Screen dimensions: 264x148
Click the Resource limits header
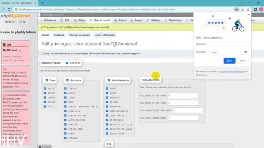(150, 80)
